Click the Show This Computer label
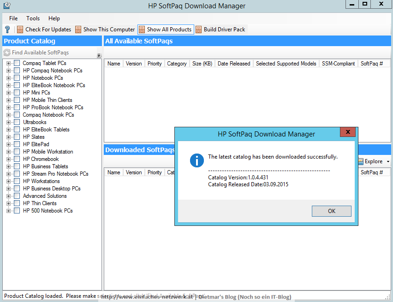The height and width of the screenshot is (302, 393). click(109, 30)
